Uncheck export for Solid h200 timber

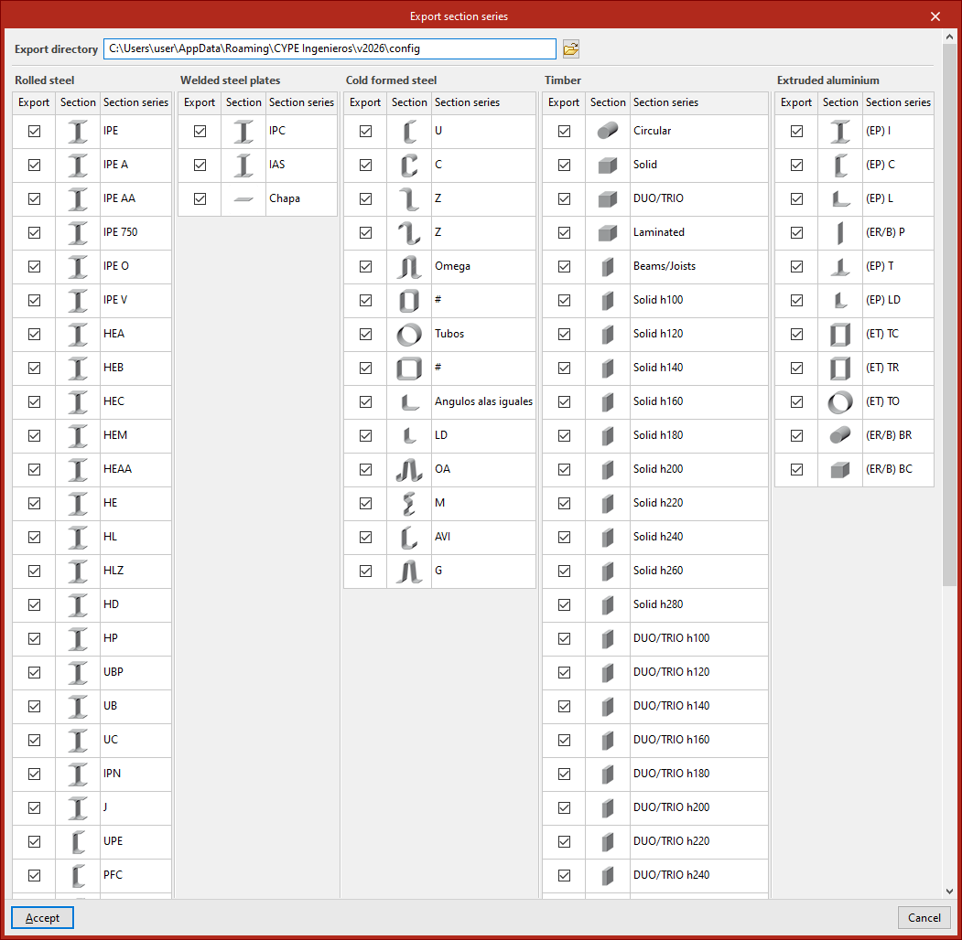click(x=565, y=470)
